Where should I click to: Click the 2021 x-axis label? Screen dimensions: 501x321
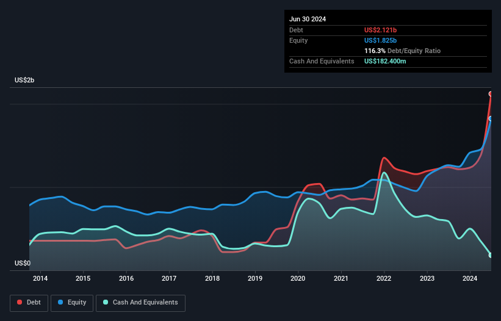(x=341, y=278)
